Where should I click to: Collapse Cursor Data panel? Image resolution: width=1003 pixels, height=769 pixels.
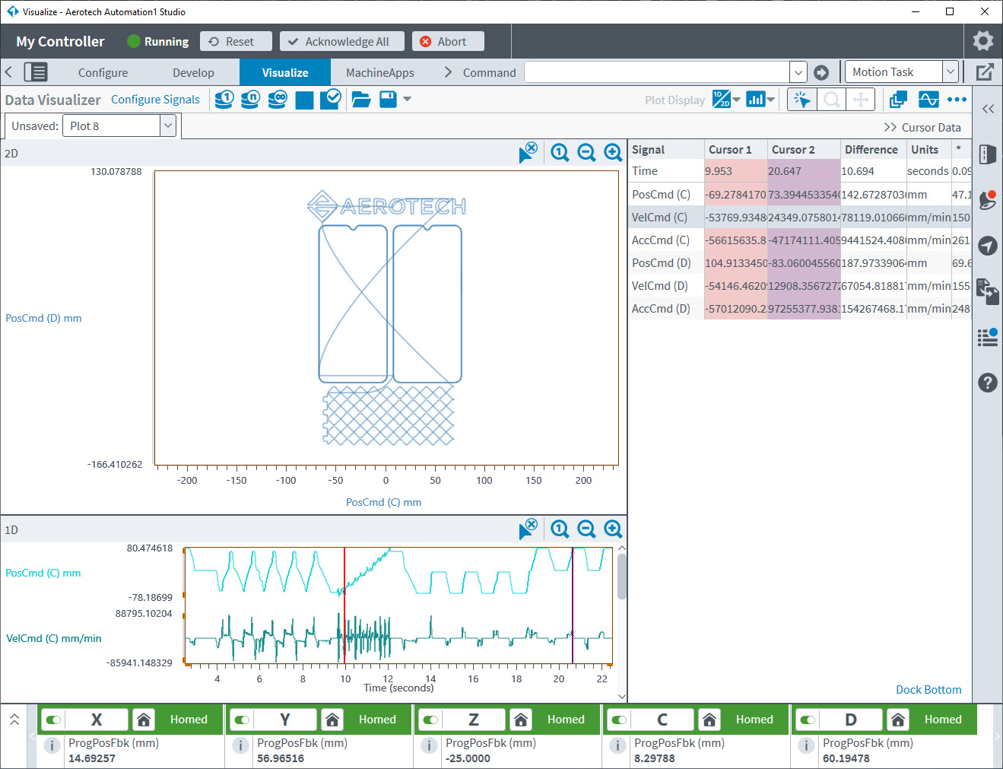pyautogui.click(x=922, y=127)
